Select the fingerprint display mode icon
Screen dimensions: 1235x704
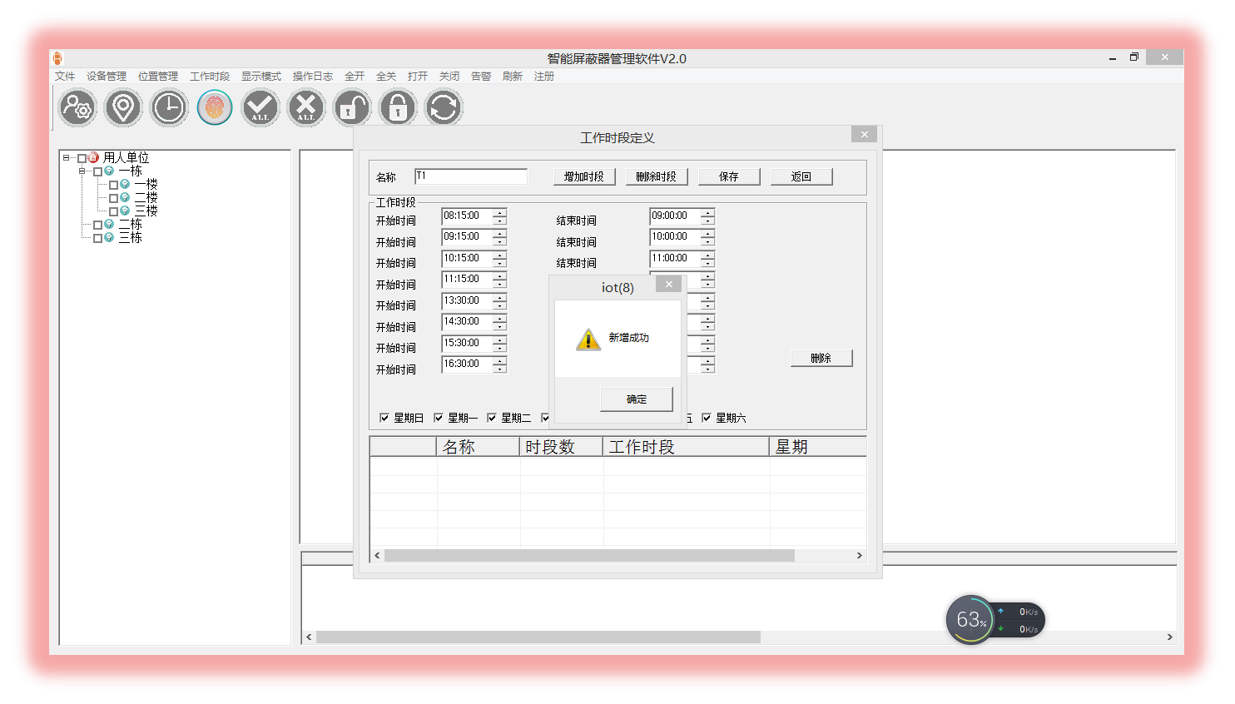point(215,108)
